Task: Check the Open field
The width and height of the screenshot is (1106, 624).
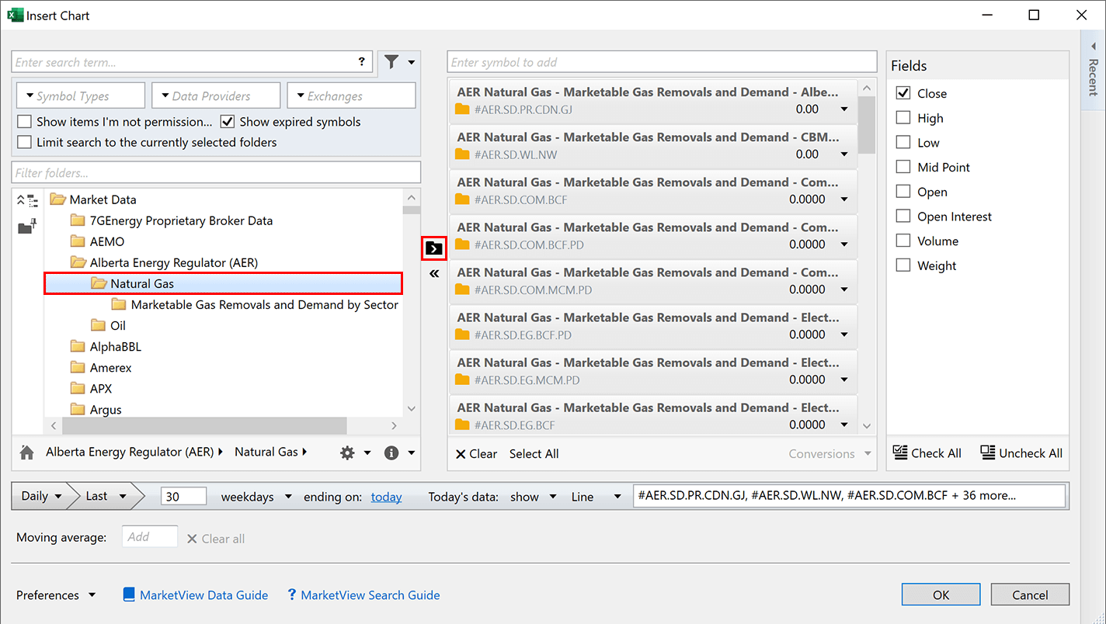Action: tap(903, 192)
